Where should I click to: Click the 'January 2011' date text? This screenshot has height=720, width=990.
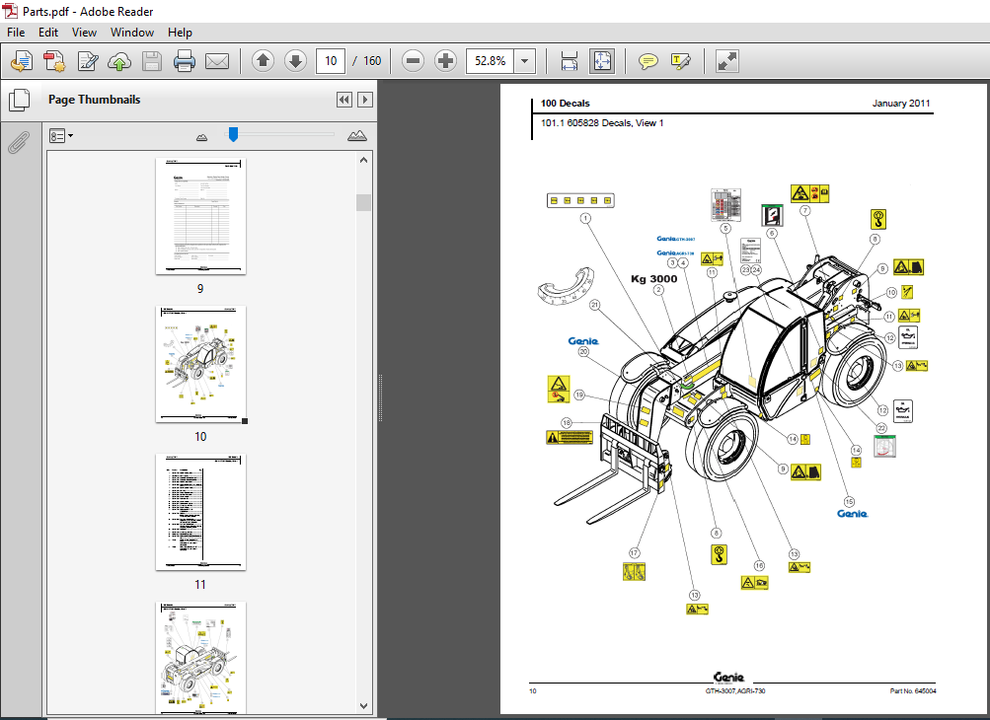(901, 103)
